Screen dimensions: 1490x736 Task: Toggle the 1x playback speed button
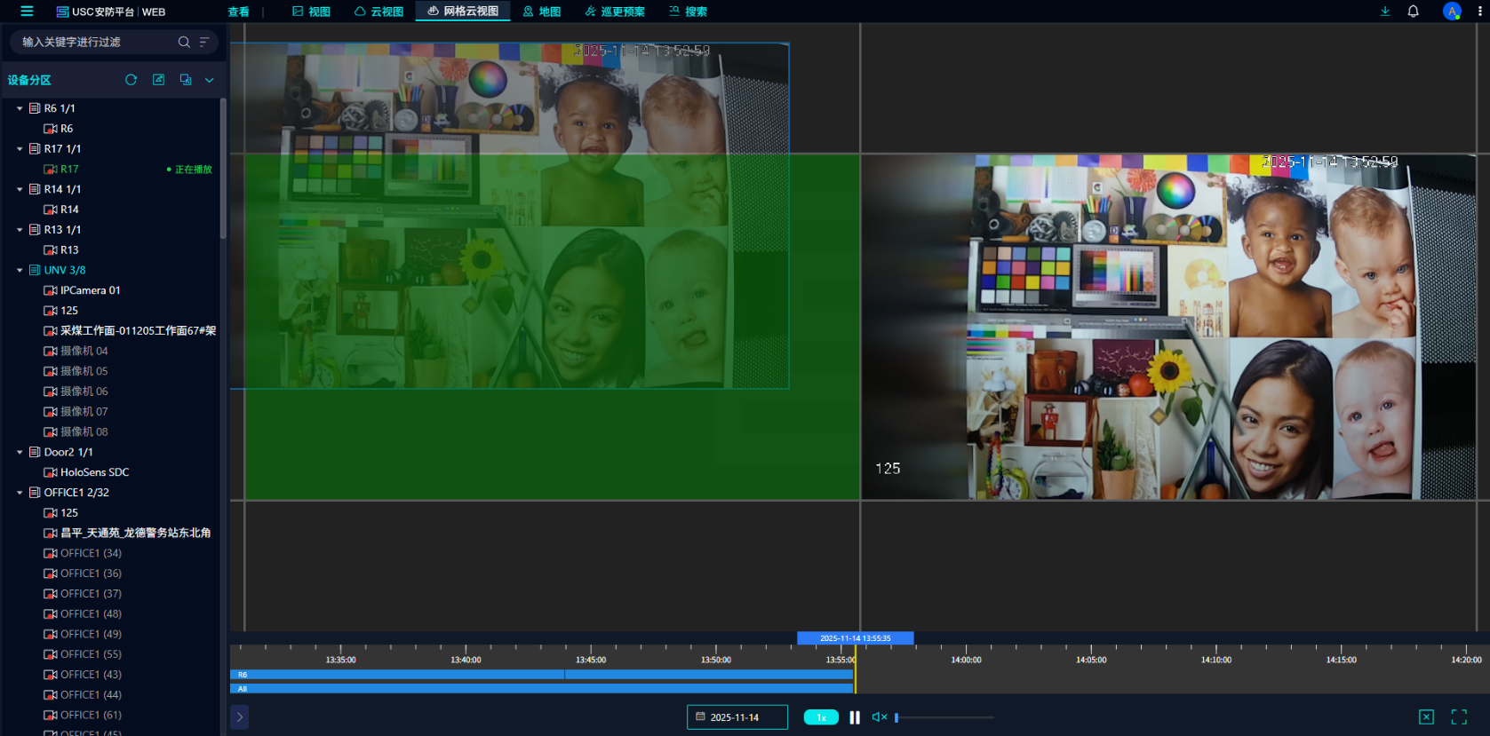[x=821, y=717]
